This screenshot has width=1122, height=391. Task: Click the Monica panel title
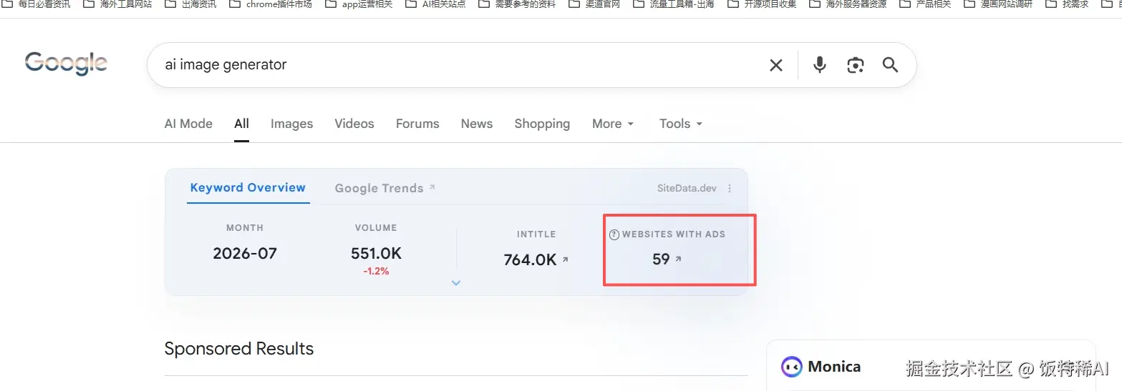click(834, 367)
